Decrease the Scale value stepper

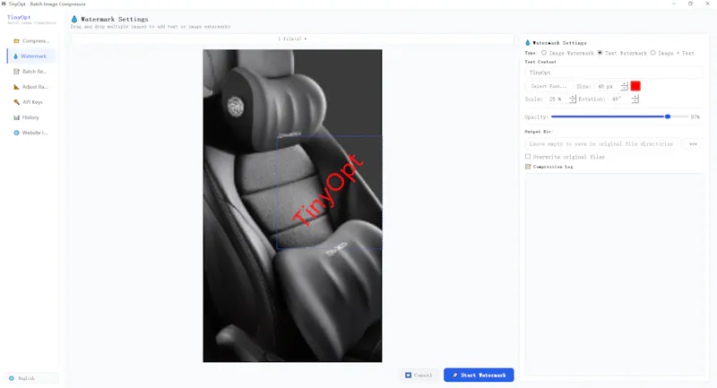573,101
